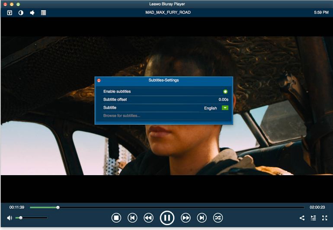Mute the volume speaker icon at bottom left
Viewport: 333px width, 230px height.
[10, 218]
